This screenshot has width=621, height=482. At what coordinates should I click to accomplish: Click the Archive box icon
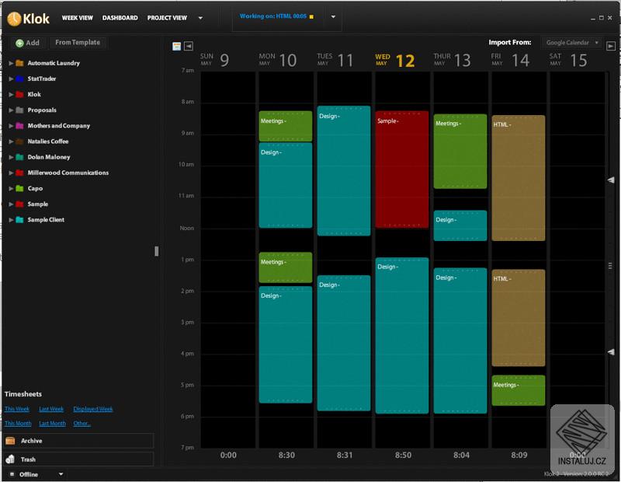(x=10, y=441)
